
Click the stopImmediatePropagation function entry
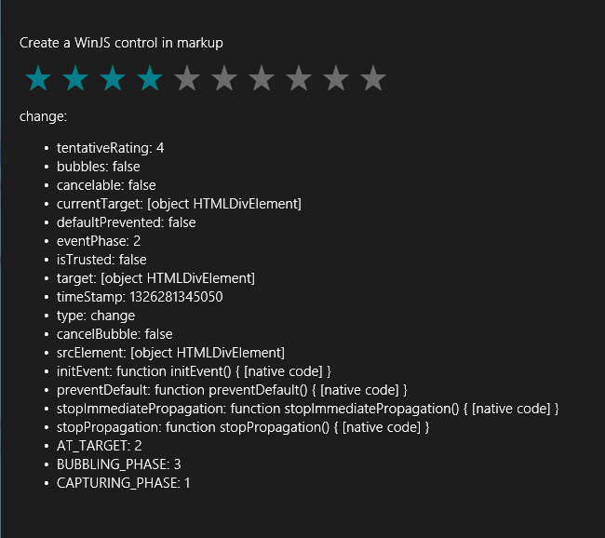(x=307, y=409)
